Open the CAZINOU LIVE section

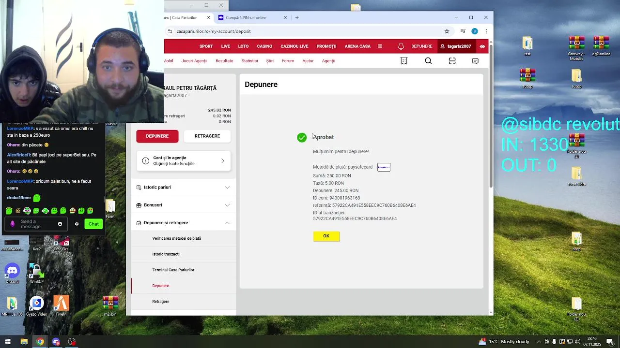pos(294,46)
